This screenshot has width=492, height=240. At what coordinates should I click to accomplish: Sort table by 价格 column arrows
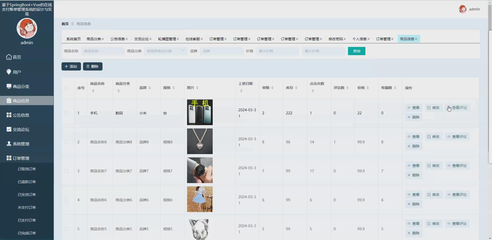[x=368, y=88]
